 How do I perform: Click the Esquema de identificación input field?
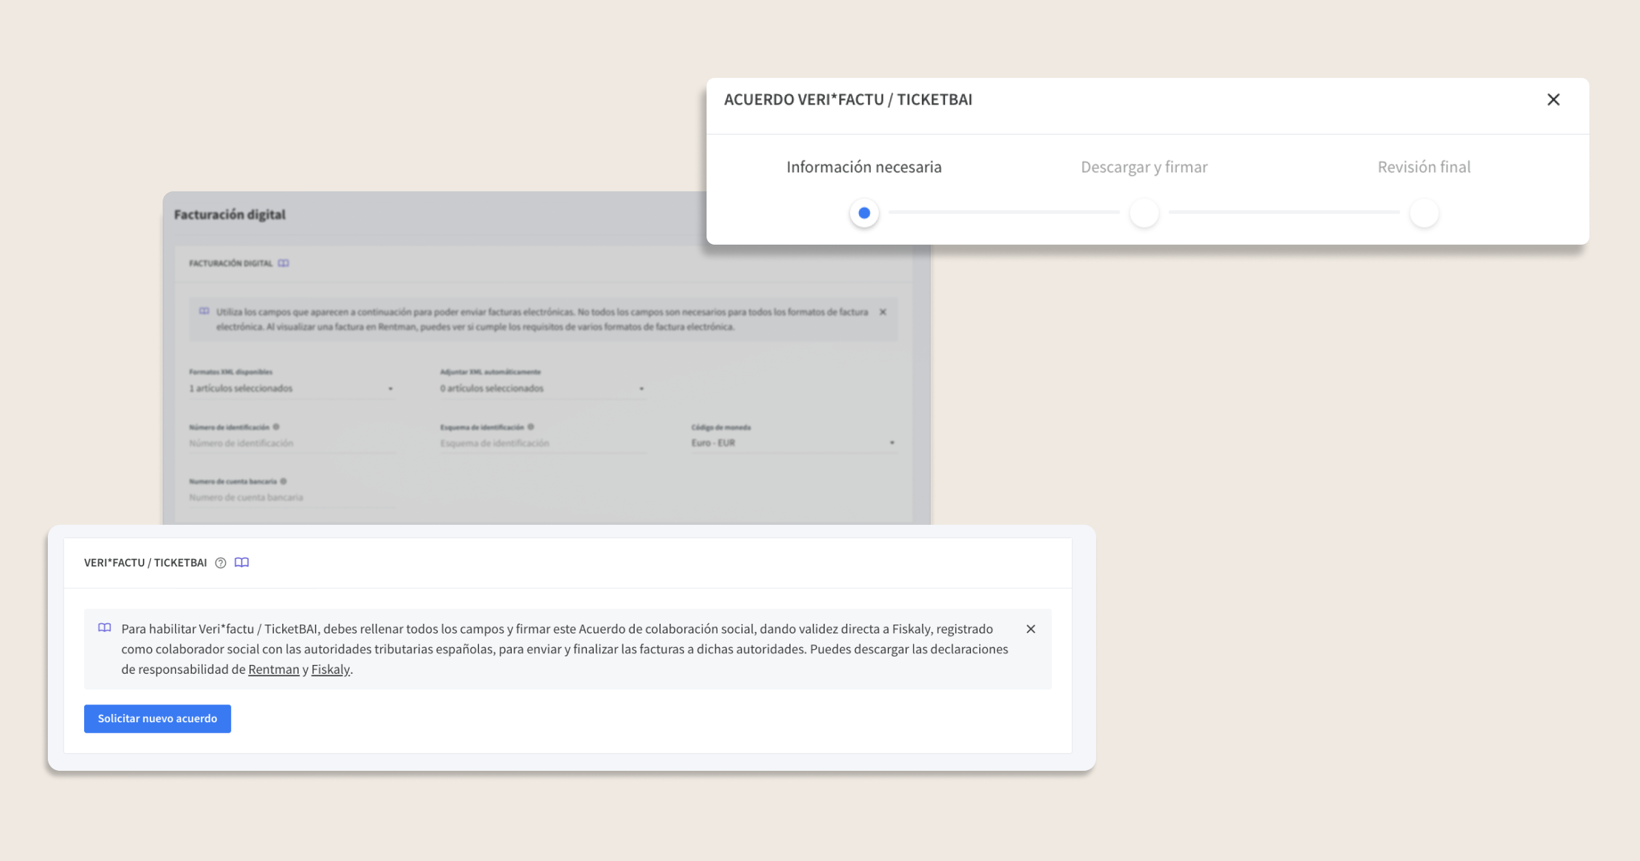pos(543,443)
